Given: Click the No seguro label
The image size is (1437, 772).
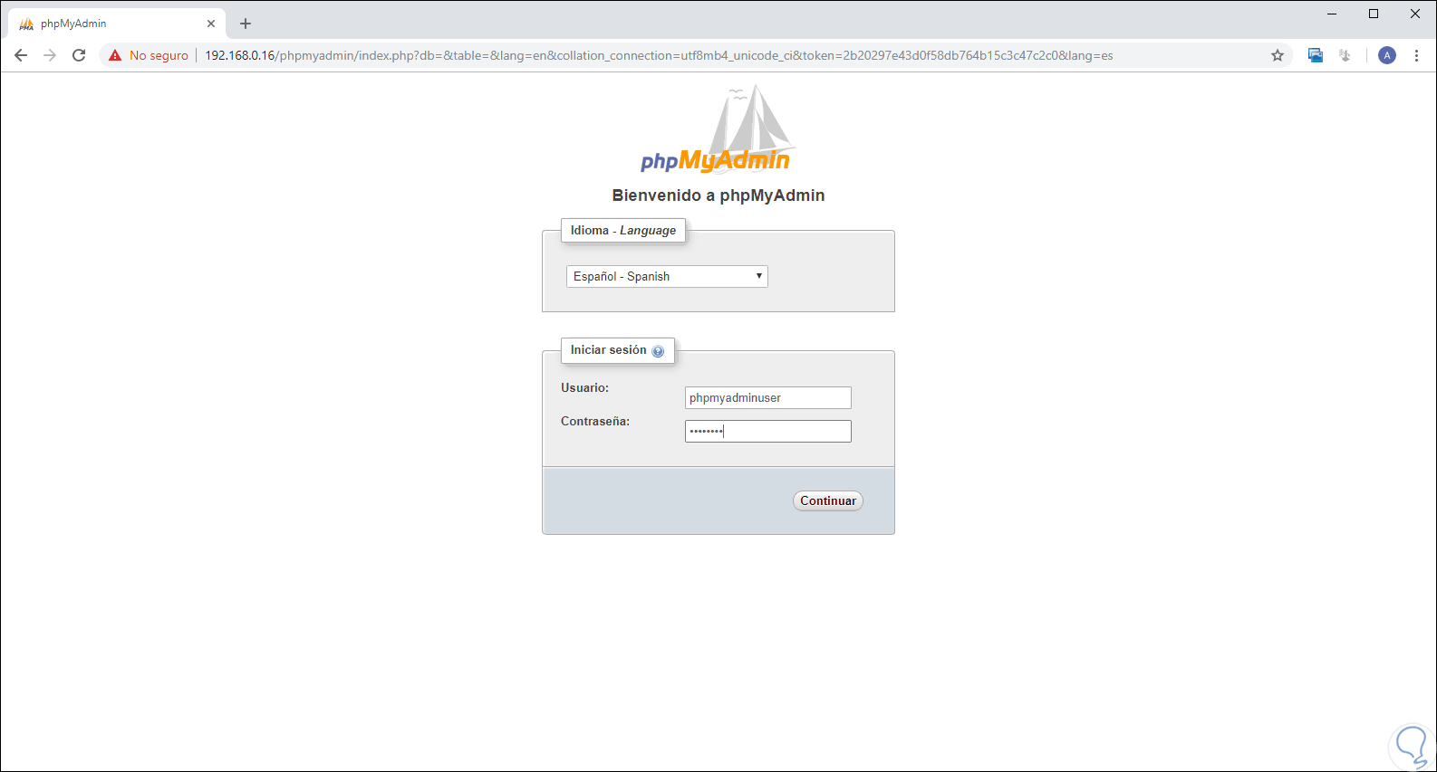Looking at the screenshot, I should [159, 55].
